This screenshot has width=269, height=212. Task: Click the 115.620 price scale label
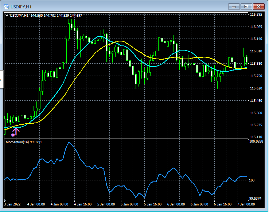[256, 88]
